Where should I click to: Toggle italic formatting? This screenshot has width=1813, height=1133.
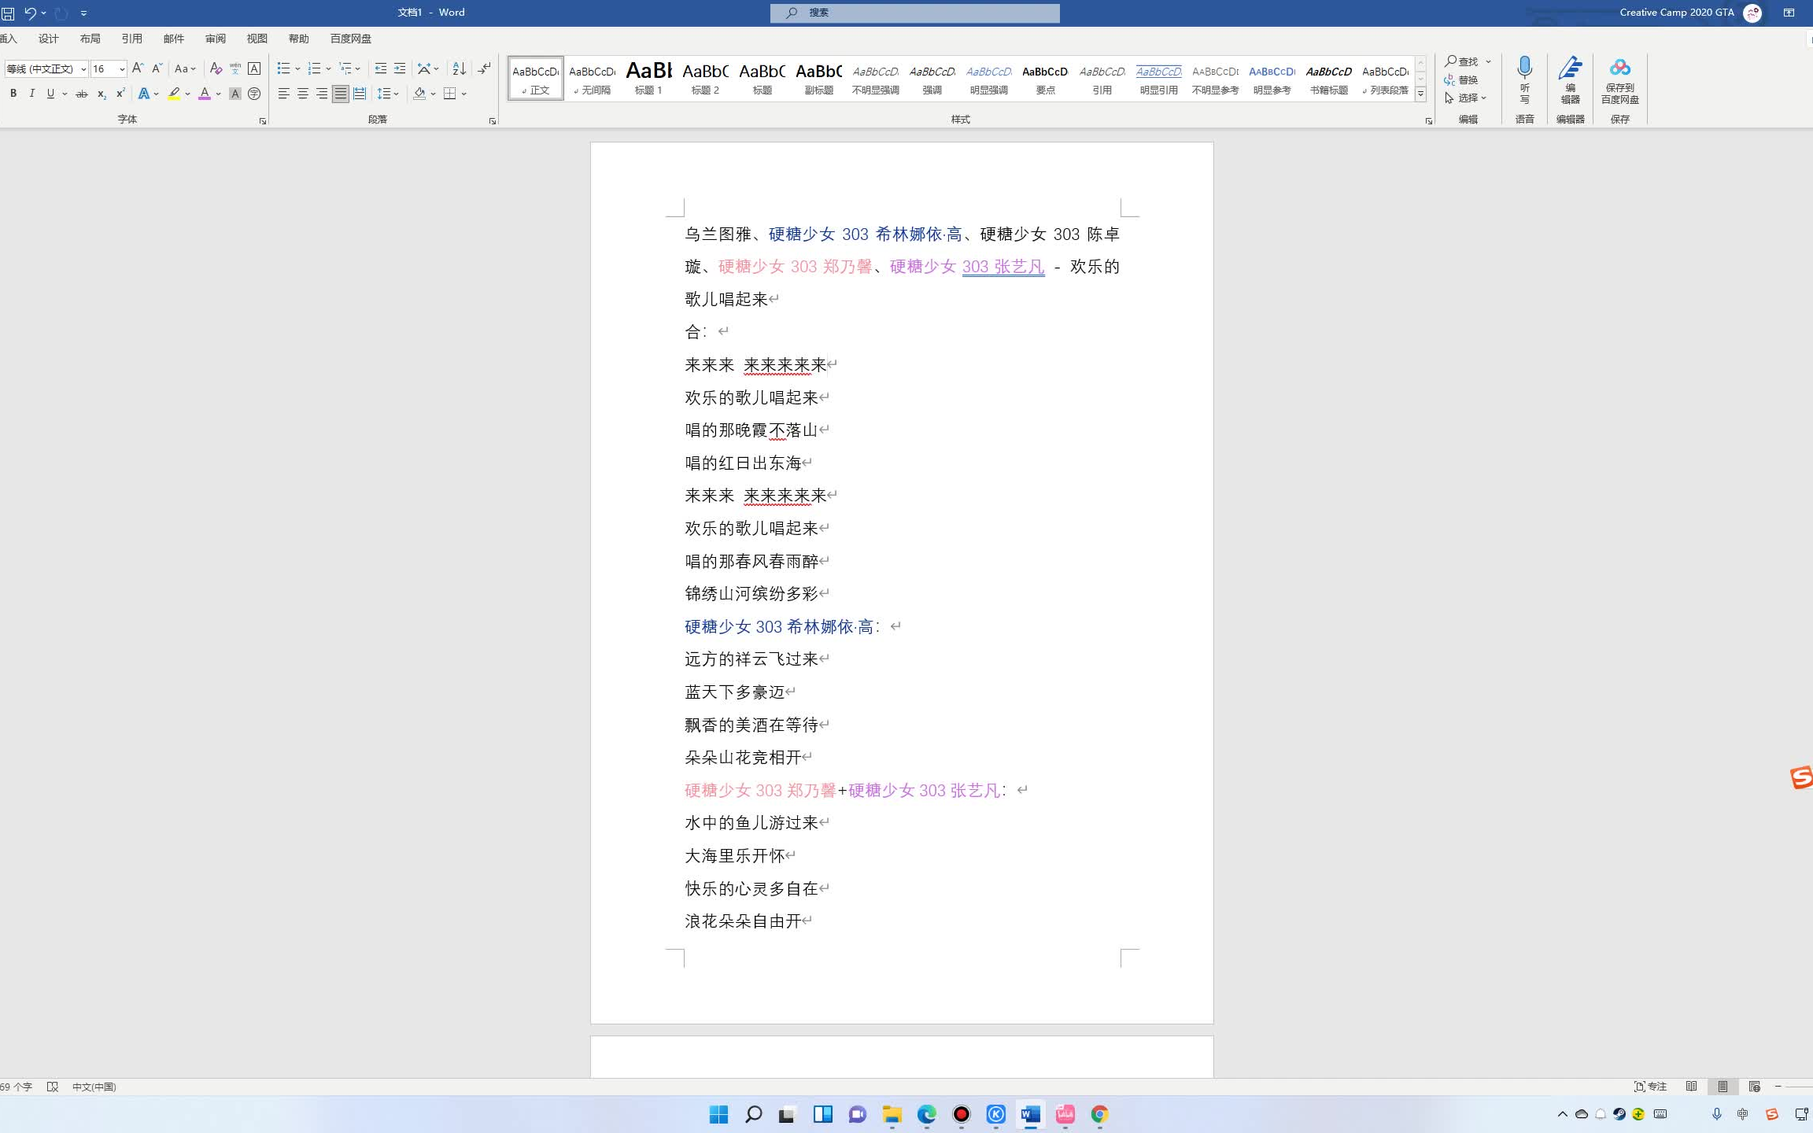pyautogui.click(x=31, y=94)
